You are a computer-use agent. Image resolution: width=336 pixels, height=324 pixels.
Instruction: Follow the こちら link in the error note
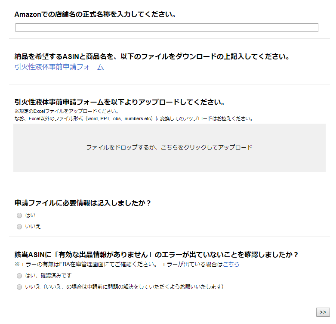pos(231,264)
